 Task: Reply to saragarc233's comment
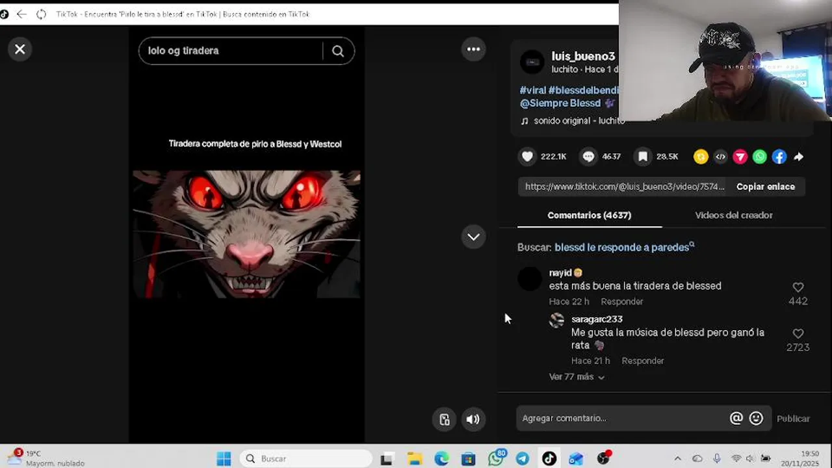click(643, 361)
